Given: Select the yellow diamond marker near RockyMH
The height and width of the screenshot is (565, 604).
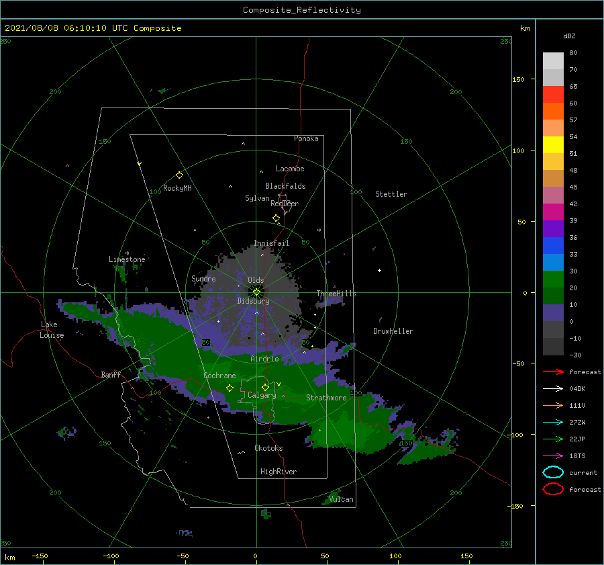Looking at the screenshot, I should [179, 175].
